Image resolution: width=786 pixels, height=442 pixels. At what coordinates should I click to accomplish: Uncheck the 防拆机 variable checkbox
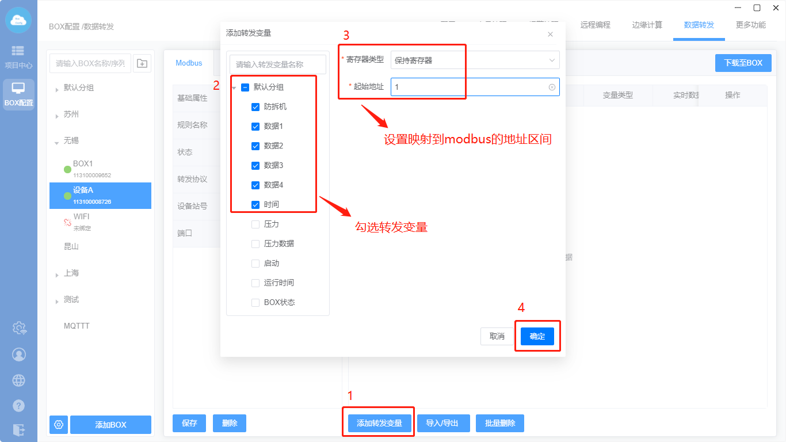[255, 107]
